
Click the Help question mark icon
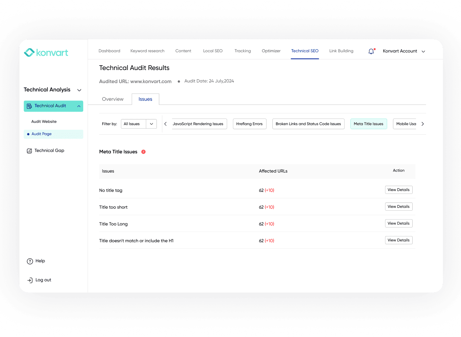(30, 261)
